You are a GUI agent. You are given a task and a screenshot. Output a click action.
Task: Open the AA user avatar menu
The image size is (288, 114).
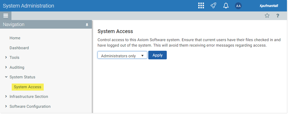point(238,6)
